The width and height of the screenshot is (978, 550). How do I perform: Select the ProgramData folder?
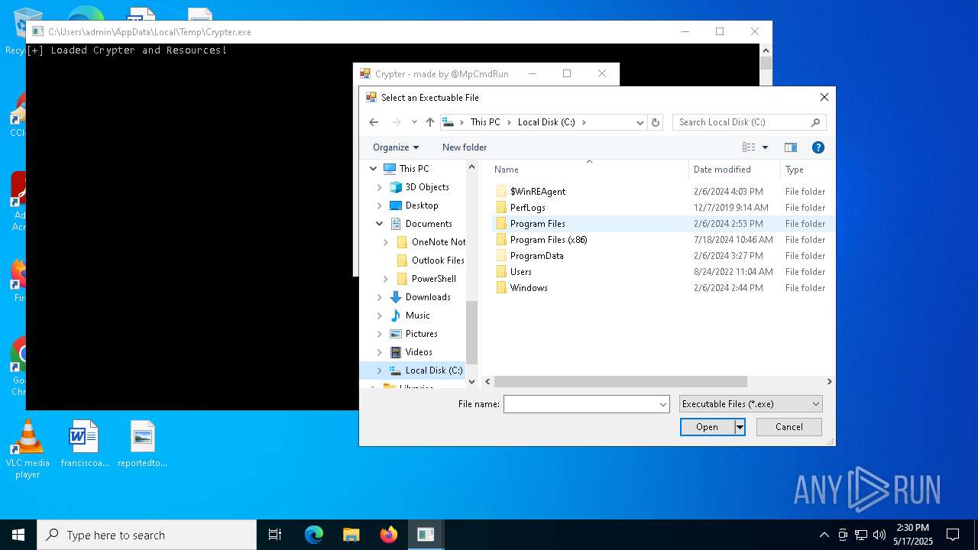click(537, 256)
